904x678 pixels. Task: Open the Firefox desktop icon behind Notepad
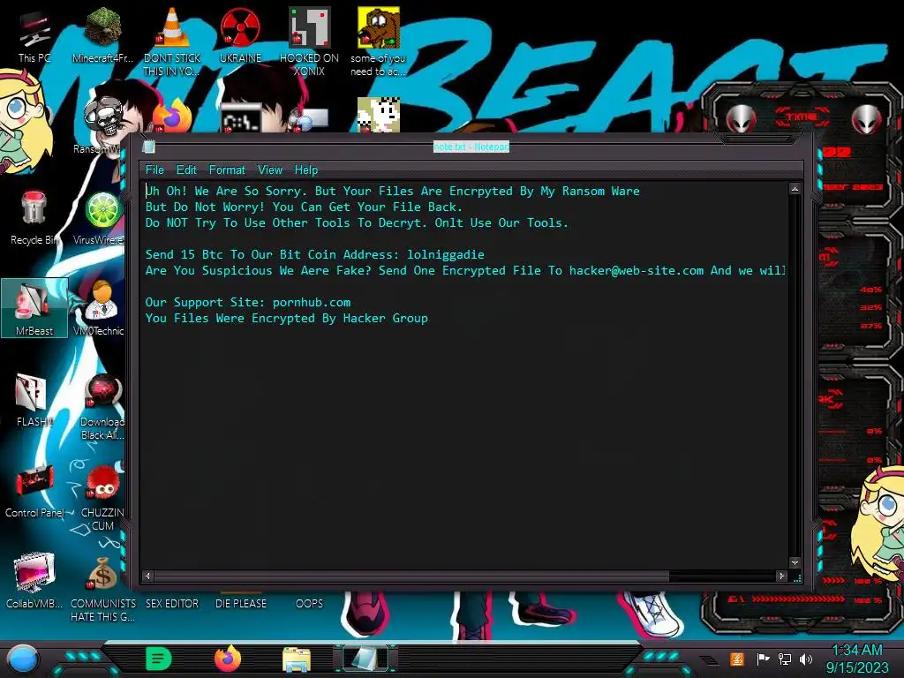point(172,117)
